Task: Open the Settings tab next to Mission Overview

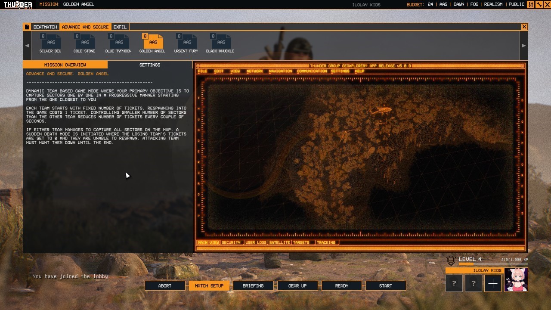Action: click(150, 65)
